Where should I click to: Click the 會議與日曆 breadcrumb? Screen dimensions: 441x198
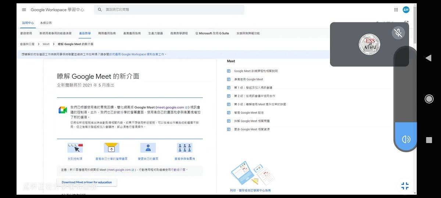pyautogui.click(x=27, y=44)
